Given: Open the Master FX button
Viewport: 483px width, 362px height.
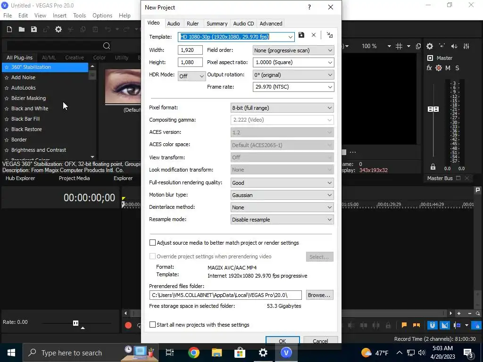Looking at the screenshot, I should [429, 68].
